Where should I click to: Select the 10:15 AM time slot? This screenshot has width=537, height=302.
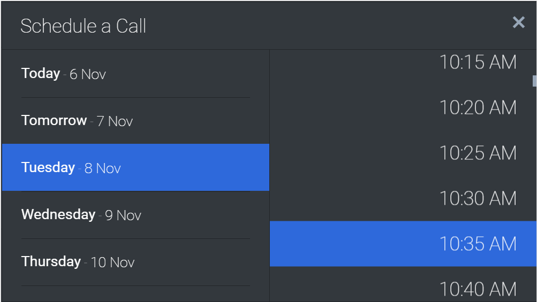[x=478, y=63]
